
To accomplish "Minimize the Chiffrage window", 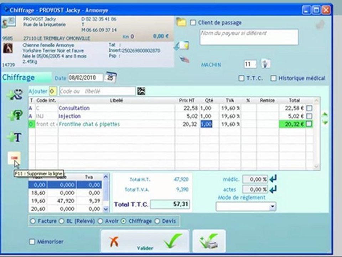I will pyautogui.click(x=306, y=10).
